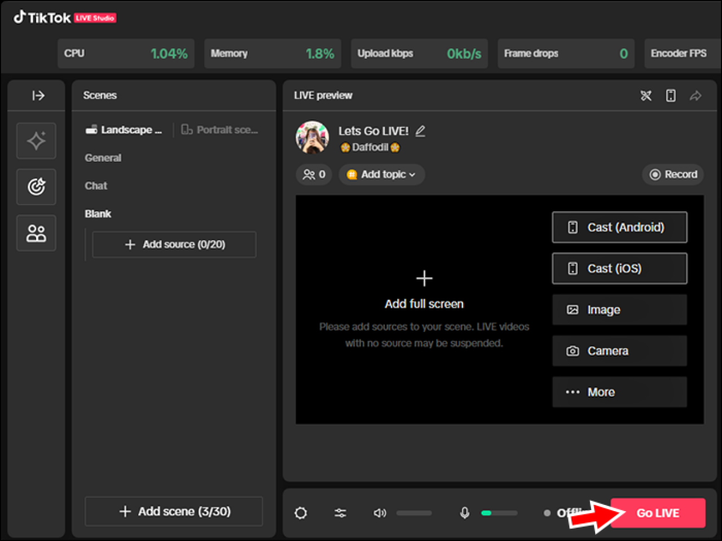
Task: Click the speaker volume icon
Action: pos(380,513)
